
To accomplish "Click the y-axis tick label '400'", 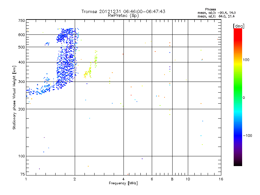I will point(21,62).
